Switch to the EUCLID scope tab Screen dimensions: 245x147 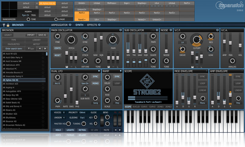136,107
